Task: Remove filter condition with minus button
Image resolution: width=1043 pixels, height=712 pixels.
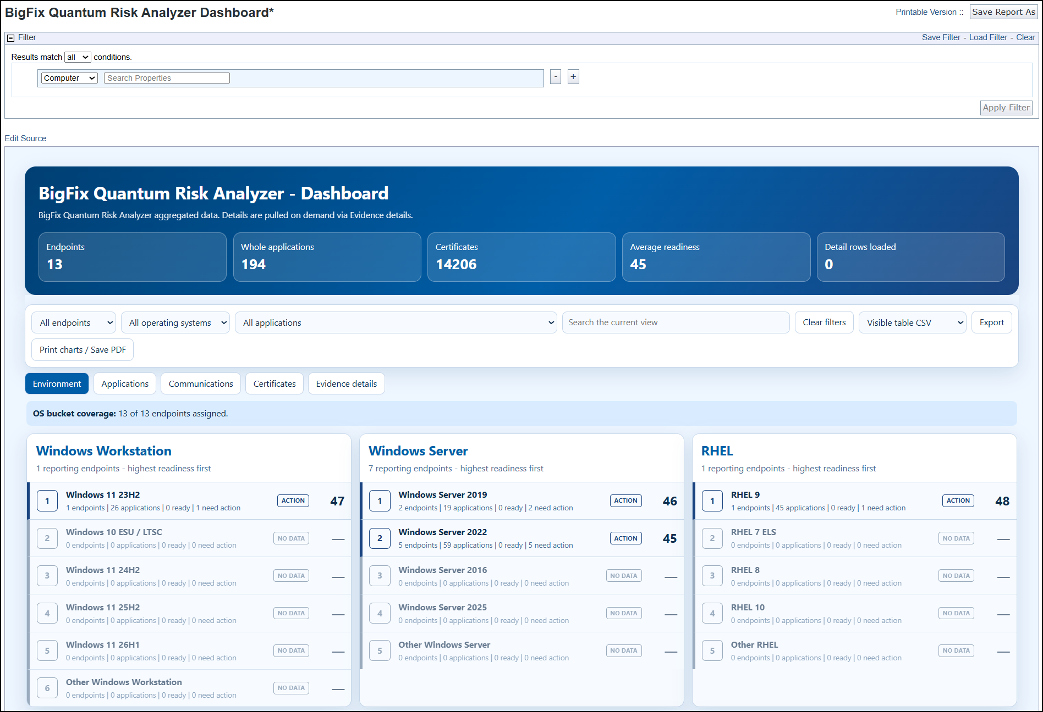Action: coord(556,77)
